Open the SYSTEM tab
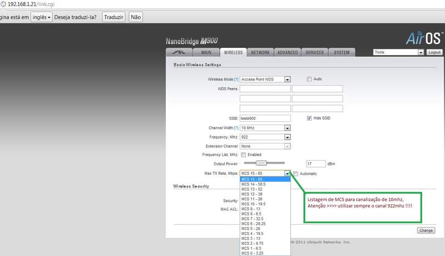 tap(342, 52)
